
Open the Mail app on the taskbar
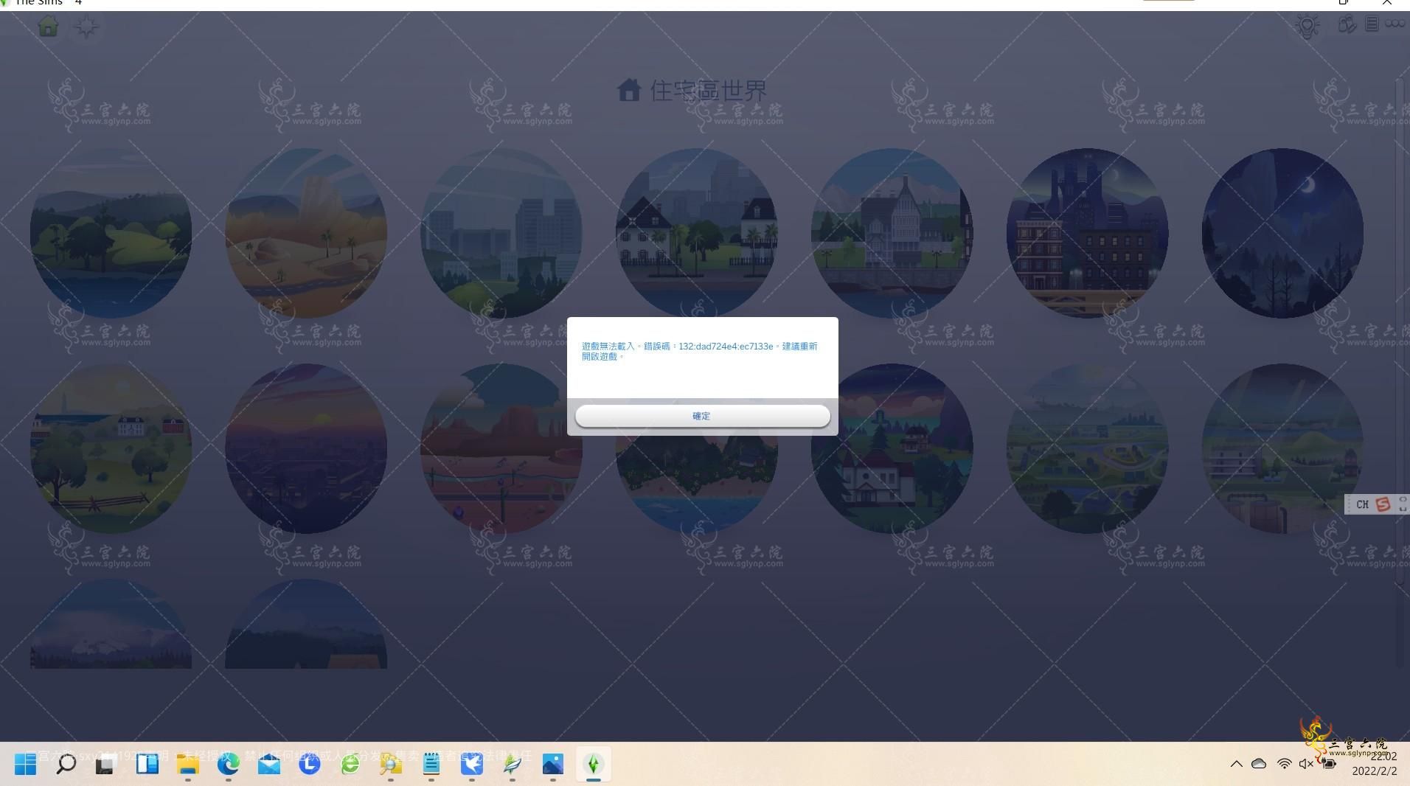tap(269, 764)
